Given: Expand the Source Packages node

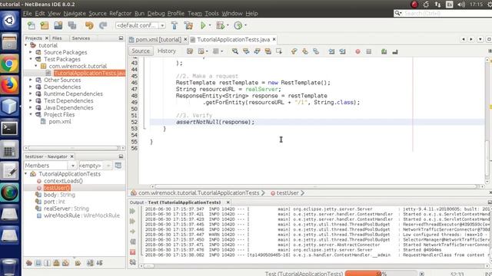Looking at the screenshot, I should tap(31, 52).
